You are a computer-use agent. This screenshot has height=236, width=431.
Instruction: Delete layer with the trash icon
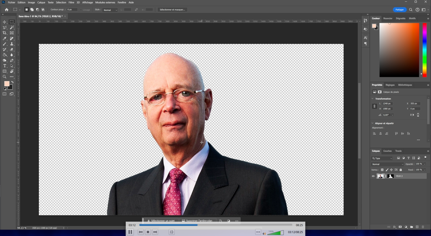423,227
